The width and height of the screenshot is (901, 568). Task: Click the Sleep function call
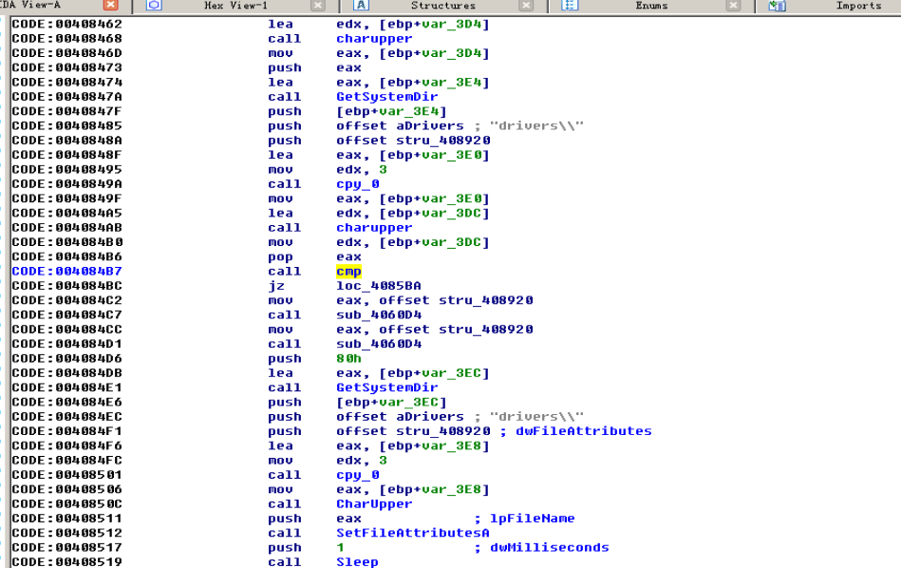(357, 561)
